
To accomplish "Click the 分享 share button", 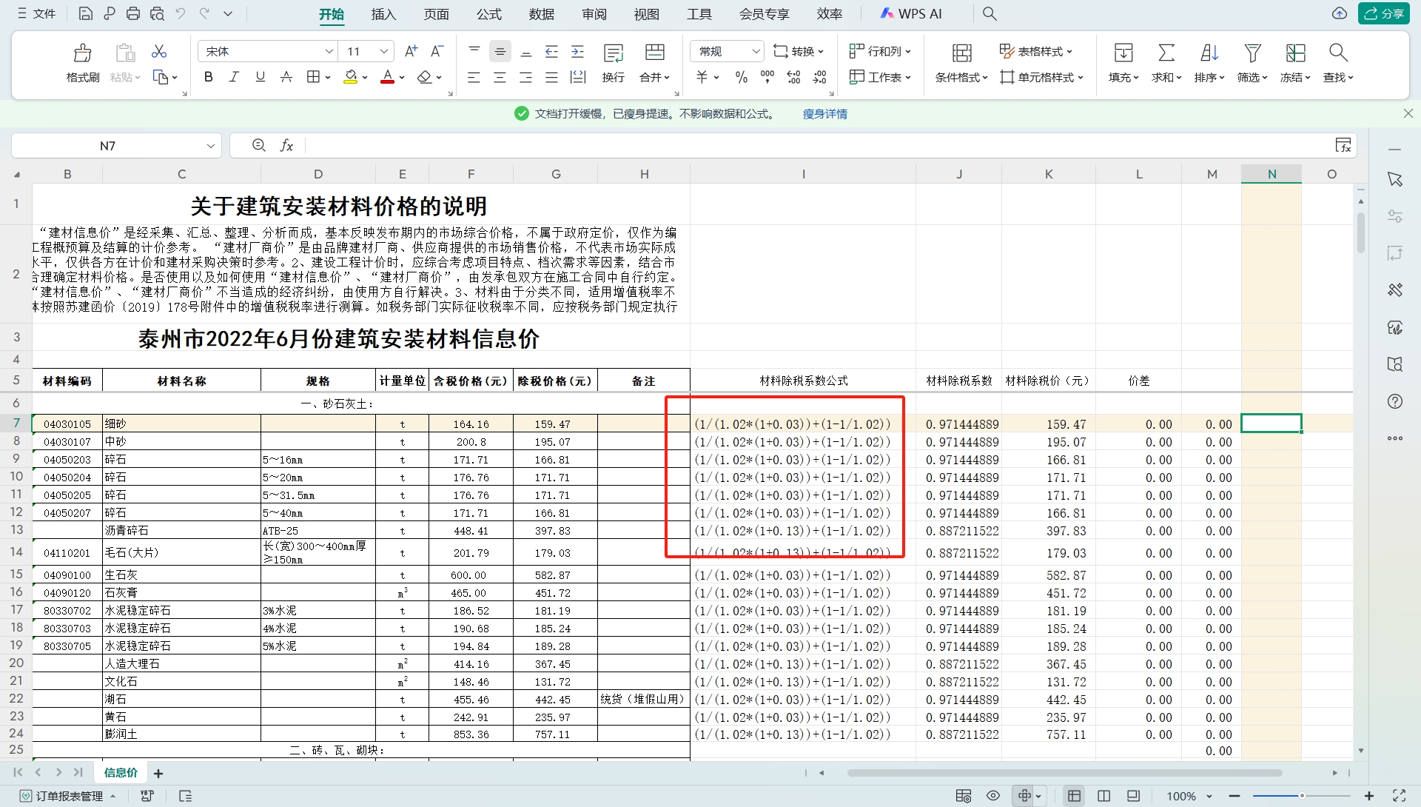I will [x=1384, y=13].
